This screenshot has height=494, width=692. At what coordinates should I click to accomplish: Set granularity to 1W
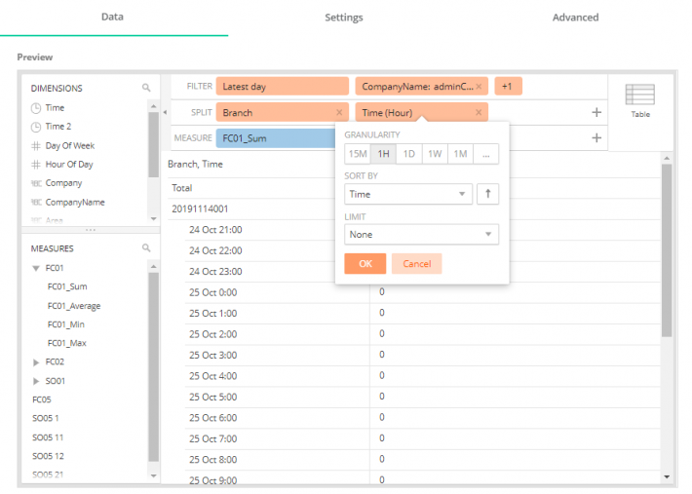(435, 154)
